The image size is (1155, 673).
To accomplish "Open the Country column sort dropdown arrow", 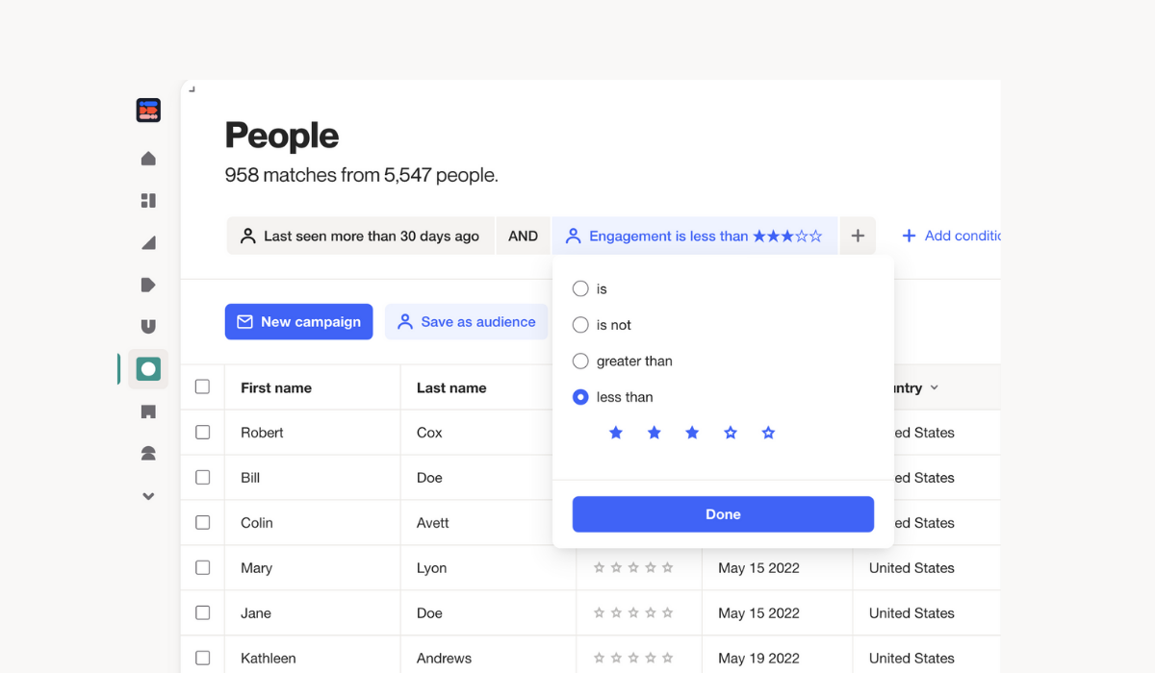I will coord(934,388).
